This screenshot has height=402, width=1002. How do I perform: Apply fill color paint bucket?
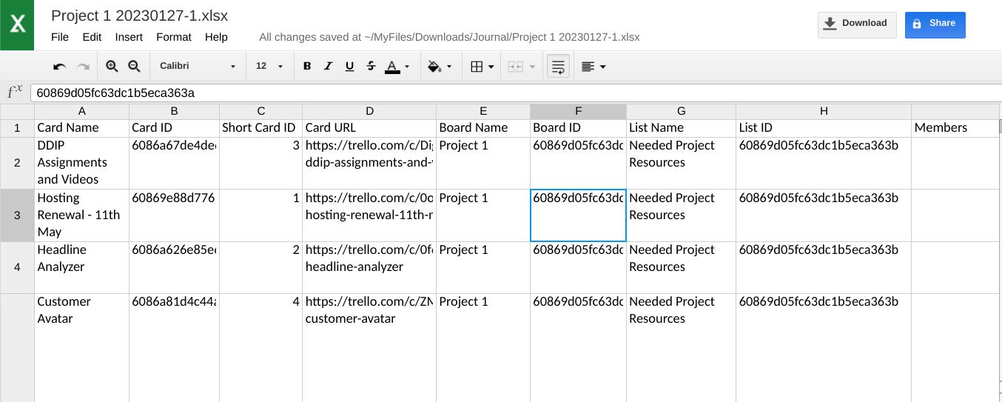point(434,66)
